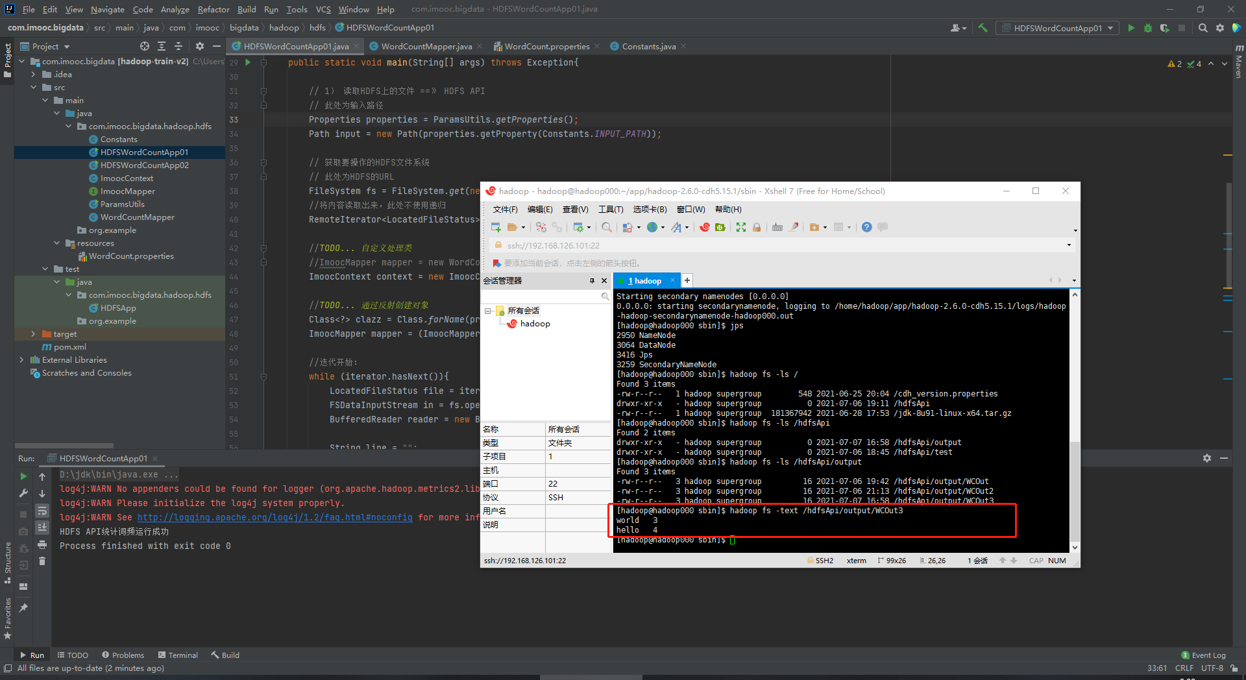Toggle soft-wrap in Run console
Image resolution: width=1246 pixels, height=680 pixels.
click(42, 511)
